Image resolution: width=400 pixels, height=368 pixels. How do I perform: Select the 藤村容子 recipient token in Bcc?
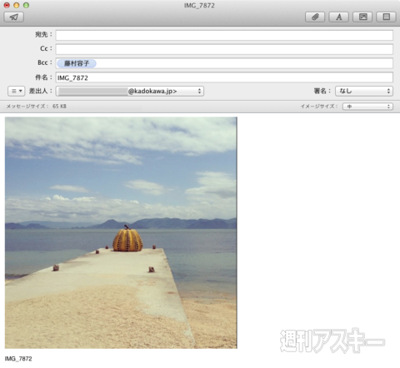tap(77, 63)
